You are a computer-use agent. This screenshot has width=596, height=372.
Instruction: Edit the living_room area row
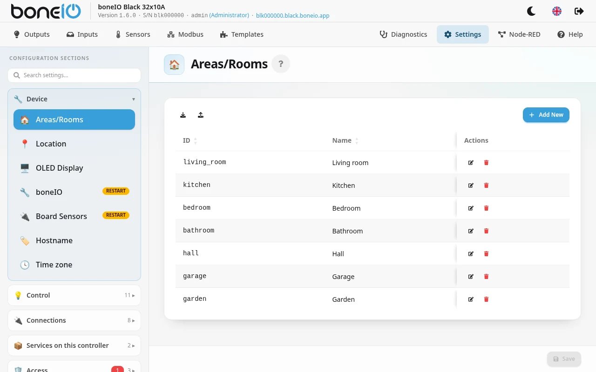(x=471, y=162)
